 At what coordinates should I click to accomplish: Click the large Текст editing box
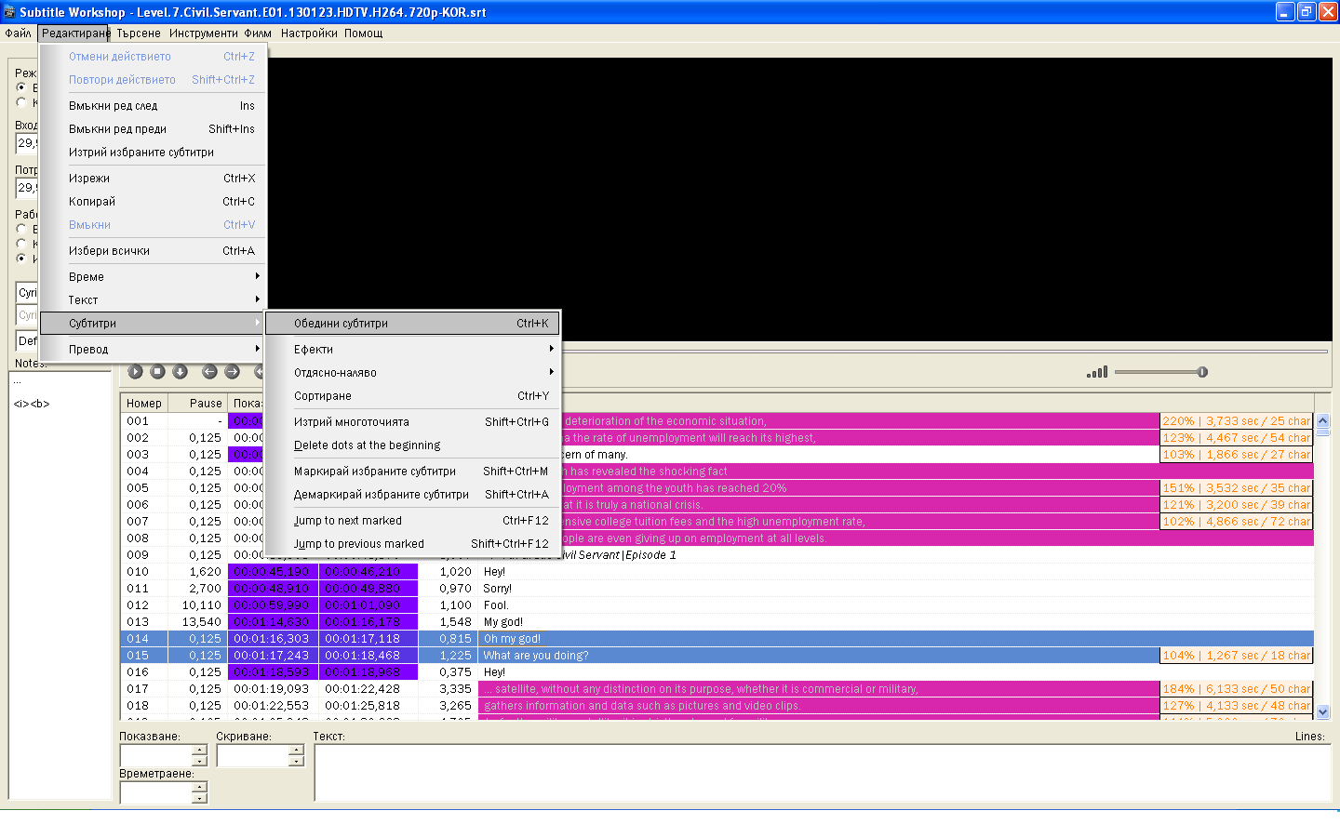coord(824,772)
